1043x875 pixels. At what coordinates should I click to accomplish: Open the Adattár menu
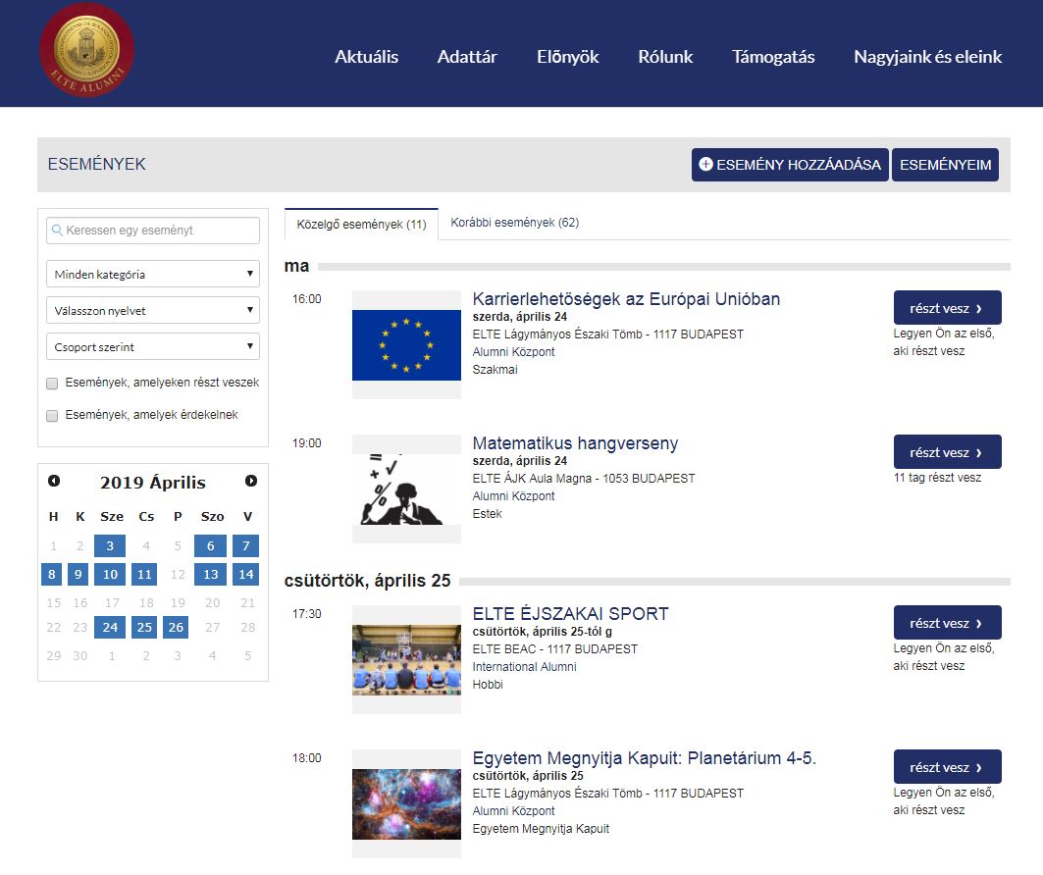click(467, 57)
